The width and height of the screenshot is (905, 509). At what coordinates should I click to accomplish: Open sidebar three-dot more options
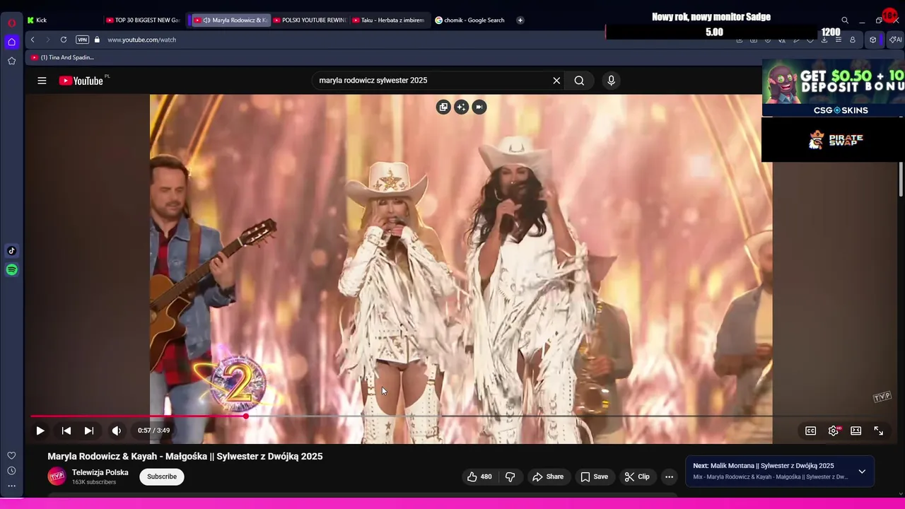[11, 486]
